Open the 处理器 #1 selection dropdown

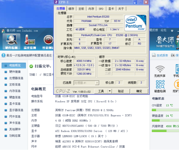point(86,83)
